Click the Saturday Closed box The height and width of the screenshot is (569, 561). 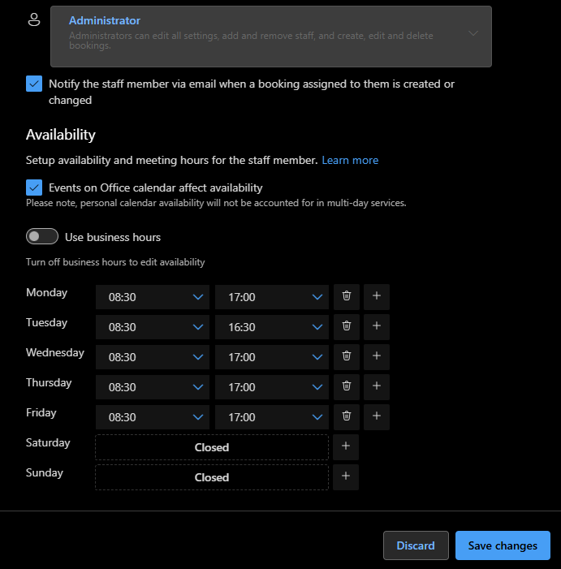212,447
